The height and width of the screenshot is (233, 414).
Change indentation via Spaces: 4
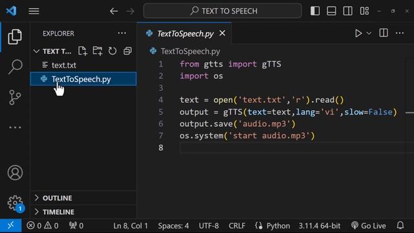tap(173, 226)
